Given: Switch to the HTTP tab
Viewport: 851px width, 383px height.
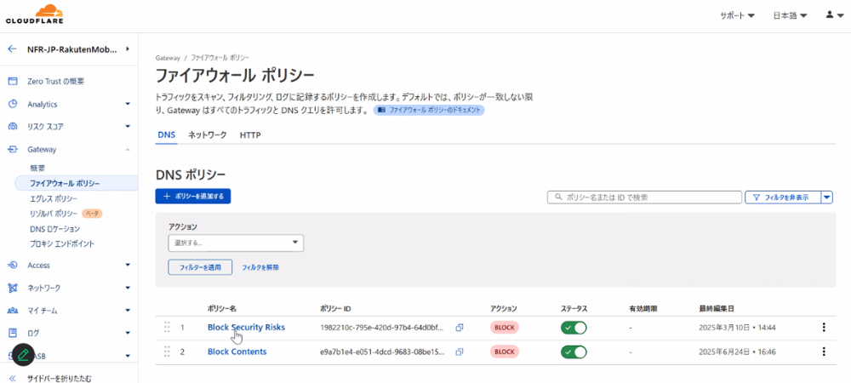Looking at the screenshot, I should [250, 135].
